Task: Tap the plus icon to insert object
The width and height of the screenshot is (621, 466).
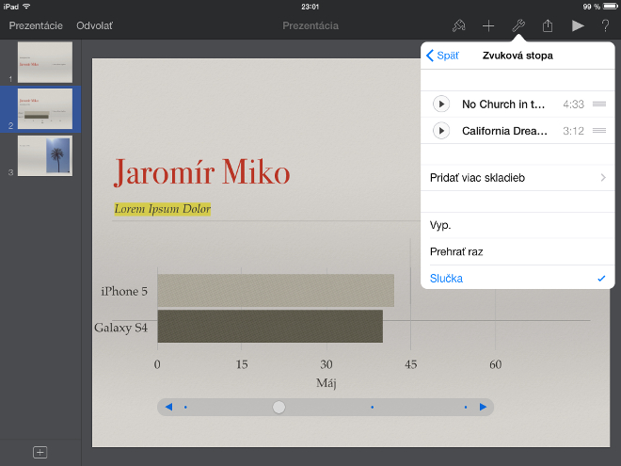Action: click(488, 25)
